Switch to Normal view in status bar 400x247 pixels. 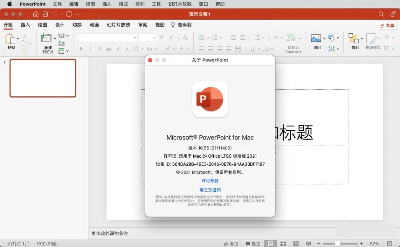(270, 244)
